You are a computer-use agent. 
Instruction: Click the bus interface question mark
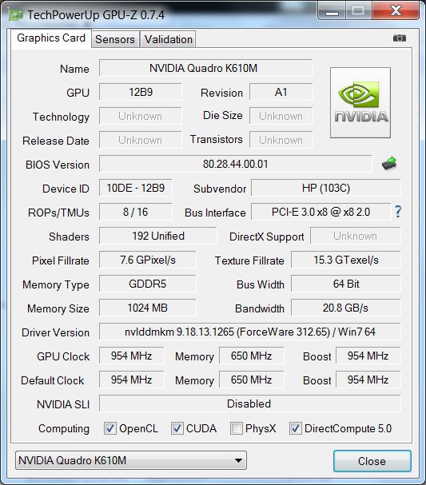click(398, 212)
